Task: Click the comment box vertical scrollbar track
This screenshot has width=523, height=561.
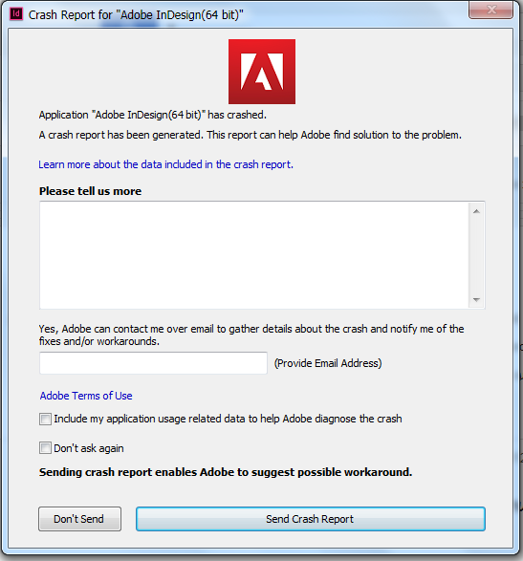Action: 476,255
